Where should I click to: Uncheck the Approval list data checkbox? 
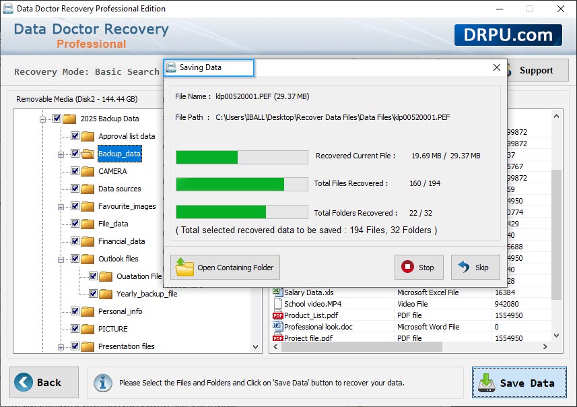pos(75,136)
